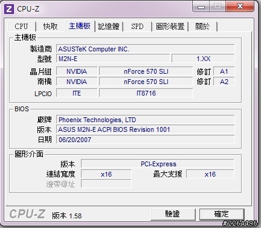Screen dimensions: 261x228
Task: Click the CPU-Z purple Z title icon
Action: [9, 9]
